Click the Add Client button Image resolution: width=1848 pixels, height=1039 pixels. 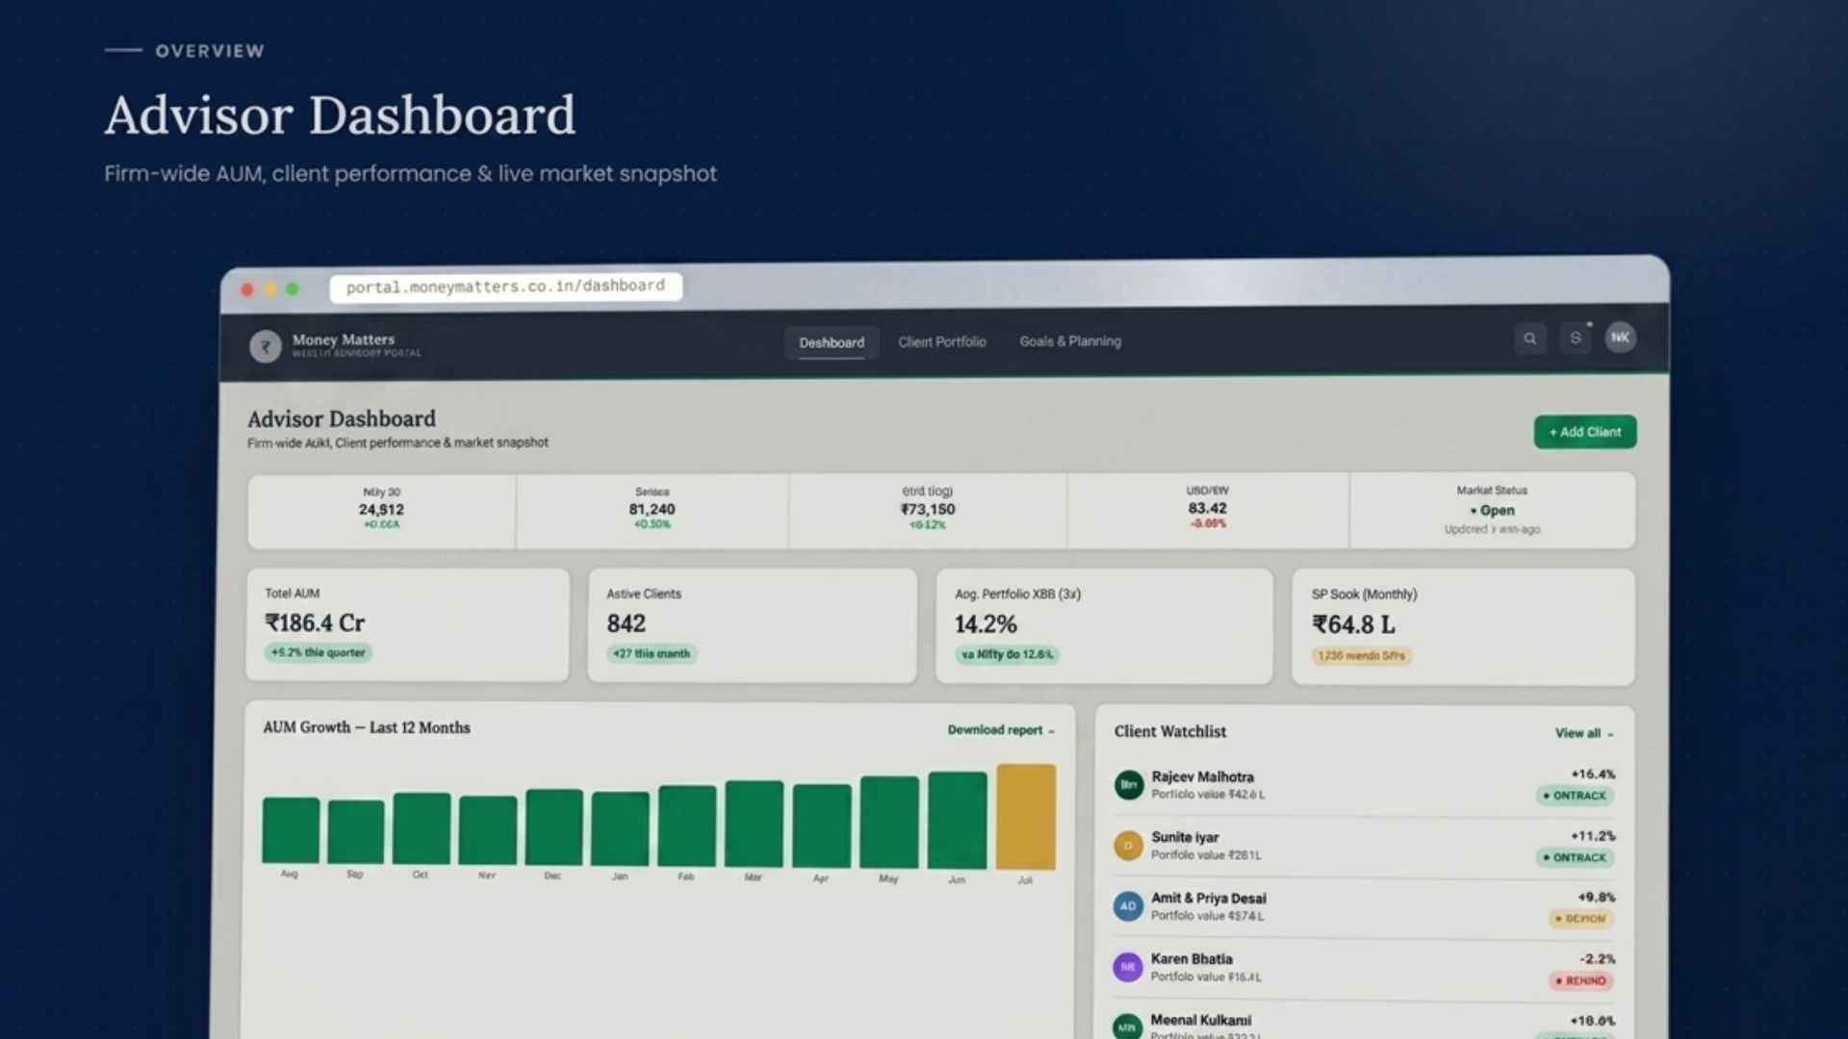(1585, 432)
